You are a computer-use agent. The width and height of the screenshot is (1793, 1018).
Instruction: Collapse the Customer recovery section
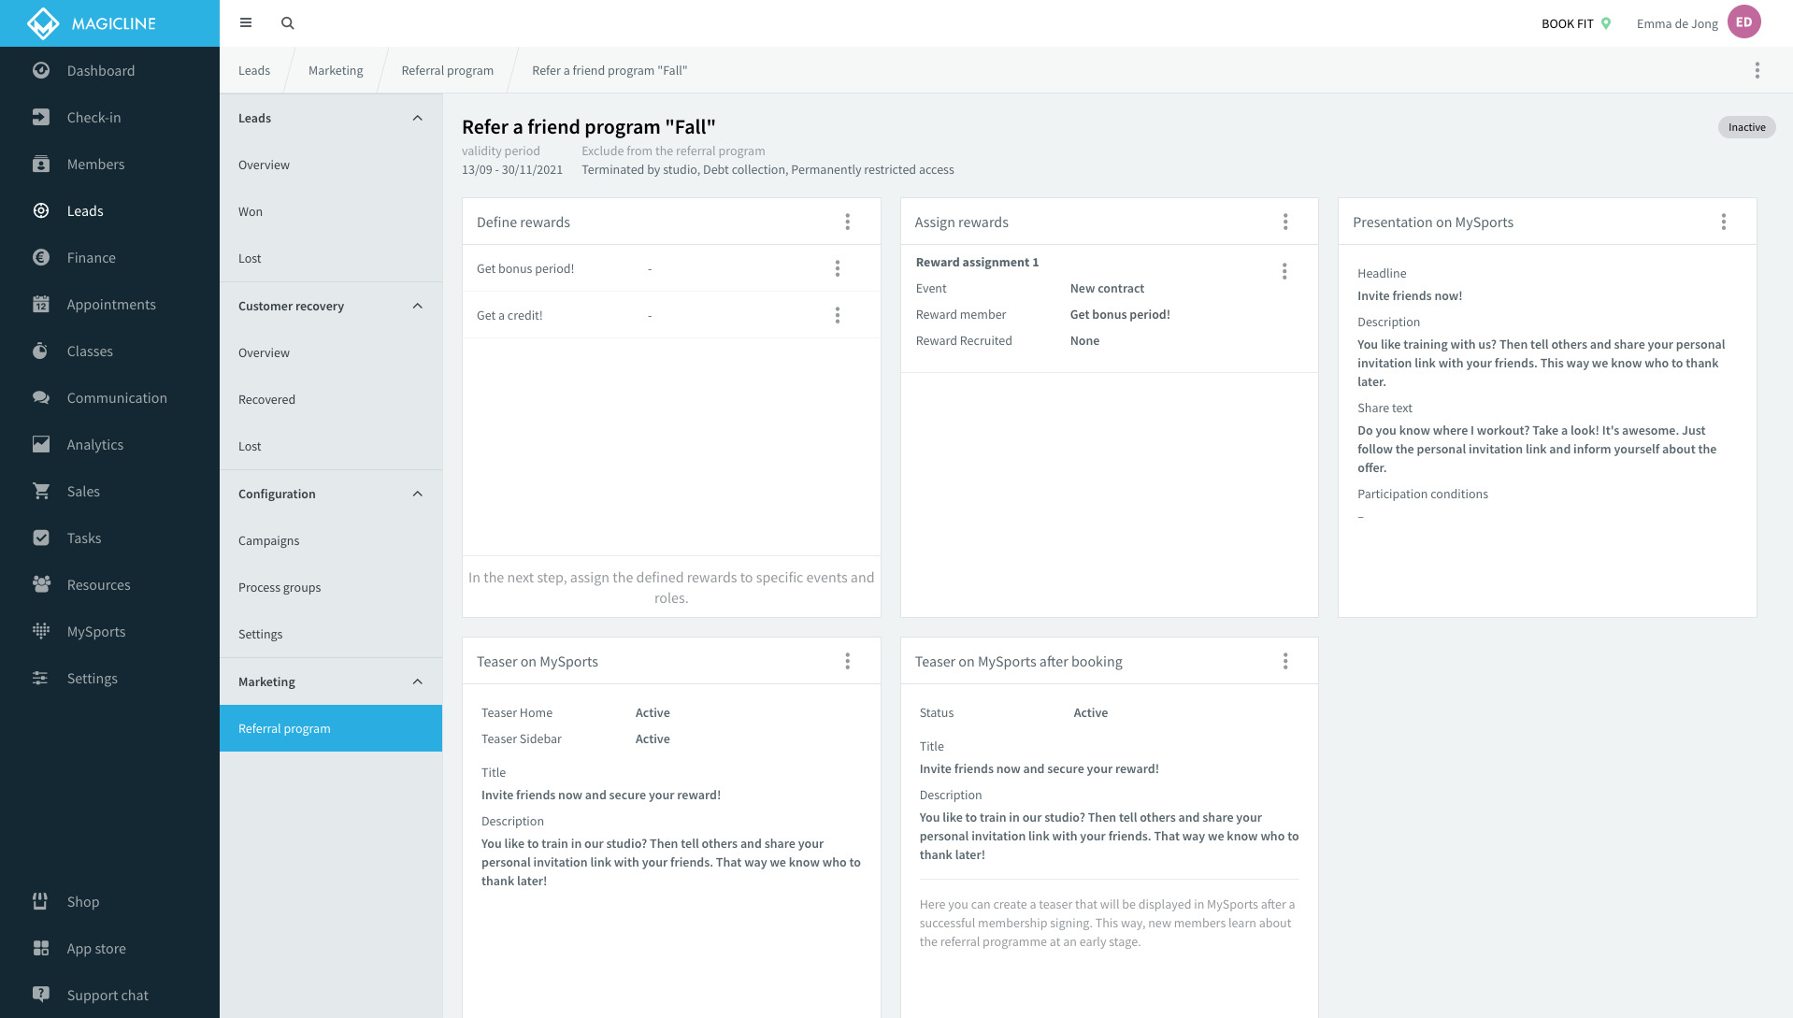[x=417, y=307]
